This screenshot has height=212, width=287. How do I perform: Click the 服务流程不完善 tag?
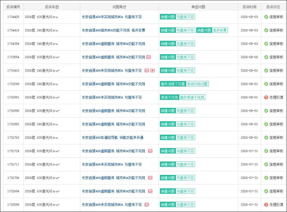click(x=173, y=84)
